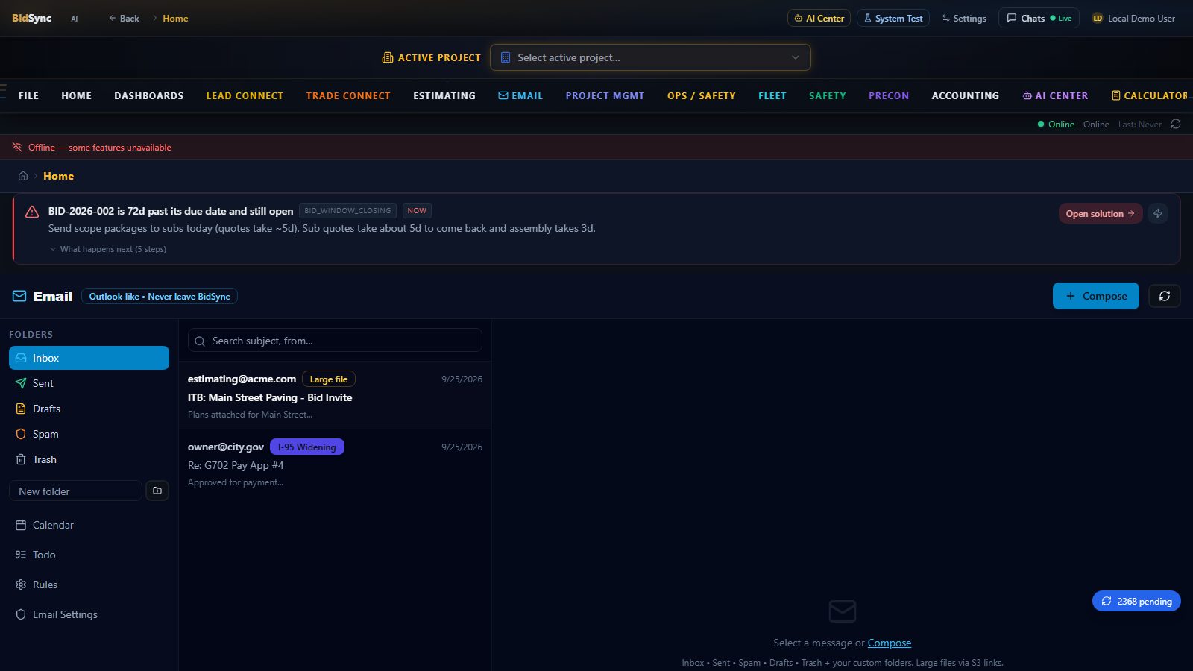This screenshot has width=1193, height=671.
Task: Open Local Demo User profile
Action: (1133, 18)
